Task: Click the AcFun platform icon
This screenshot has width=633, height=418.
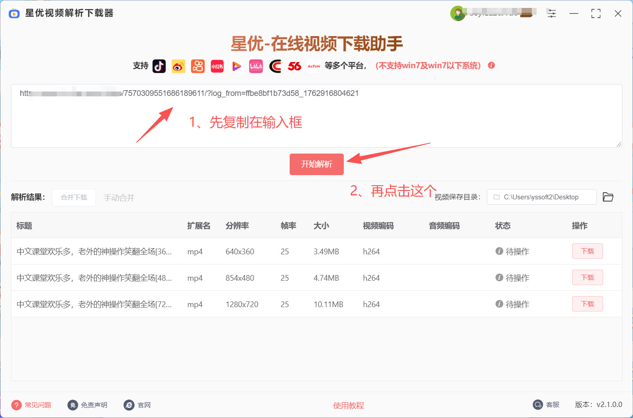Action: coord(314,66)
